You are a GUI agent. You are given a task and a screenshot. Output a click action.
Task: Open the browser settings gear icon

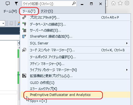(x=127, y=3)
